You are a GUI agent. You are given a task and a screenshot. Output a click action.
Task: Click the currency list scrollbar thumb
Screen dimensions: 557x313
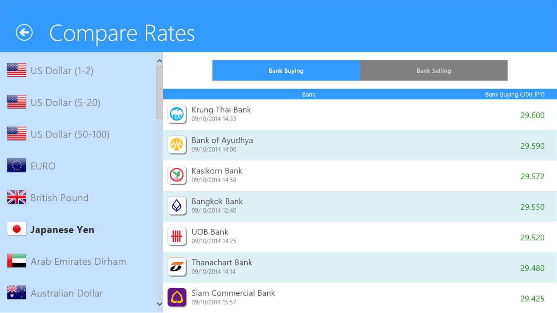coord(159,92)
